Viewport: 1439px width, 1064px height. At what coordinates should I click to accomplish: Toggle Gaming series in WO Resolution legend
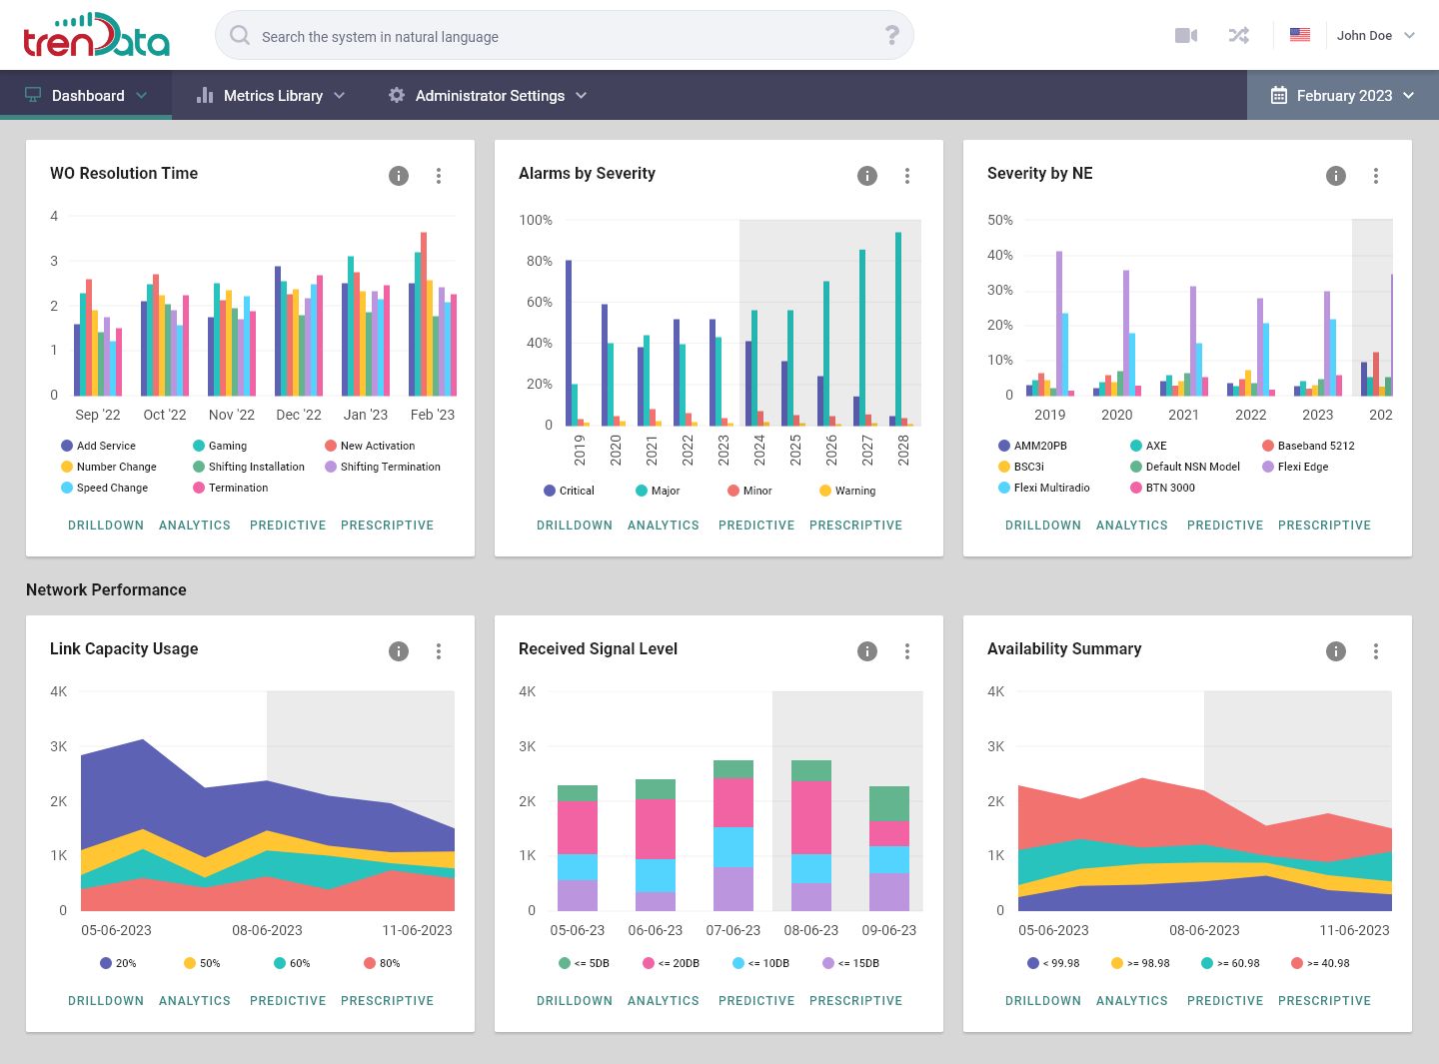tap(220, 446)
